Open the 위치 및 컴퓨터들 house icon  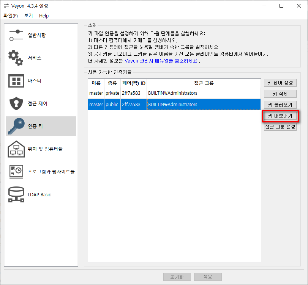(x=16, y=149)
